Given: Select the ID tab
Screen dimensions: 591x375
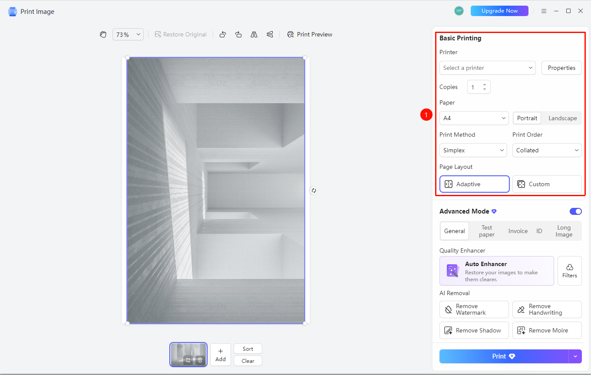Looking at the screenshot, I should [x=539, y=231].
